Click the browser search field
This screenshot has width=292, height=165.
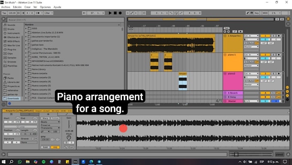(66, 20)
